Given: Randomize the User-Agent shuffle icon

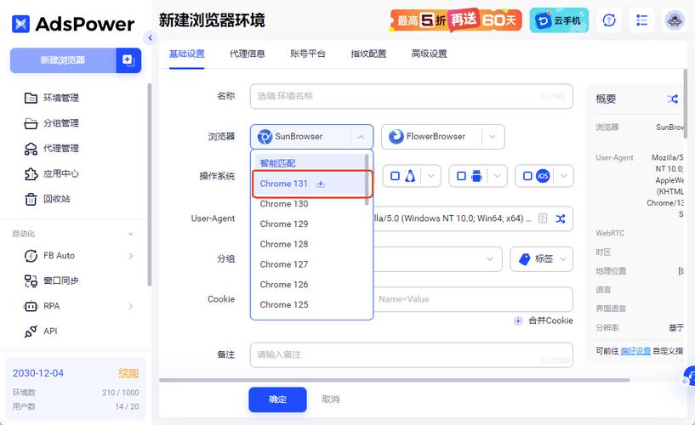Looking at the screenshot, I should (561, 218).
